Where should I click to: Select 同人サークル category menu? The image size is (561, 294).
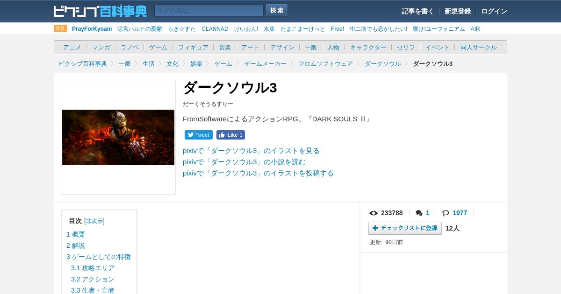[479, 47]
